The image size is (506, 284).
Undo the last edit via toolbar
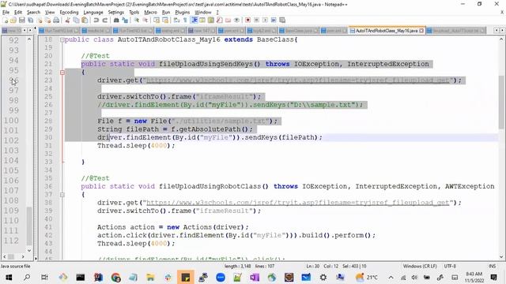point(96,20)
